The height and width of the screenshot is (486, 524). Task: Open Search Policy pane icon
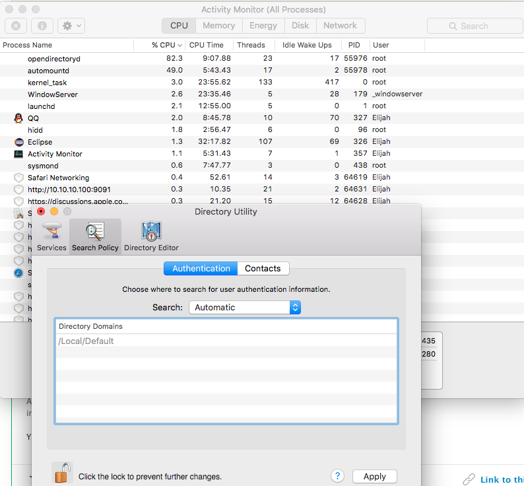(95, 237)
